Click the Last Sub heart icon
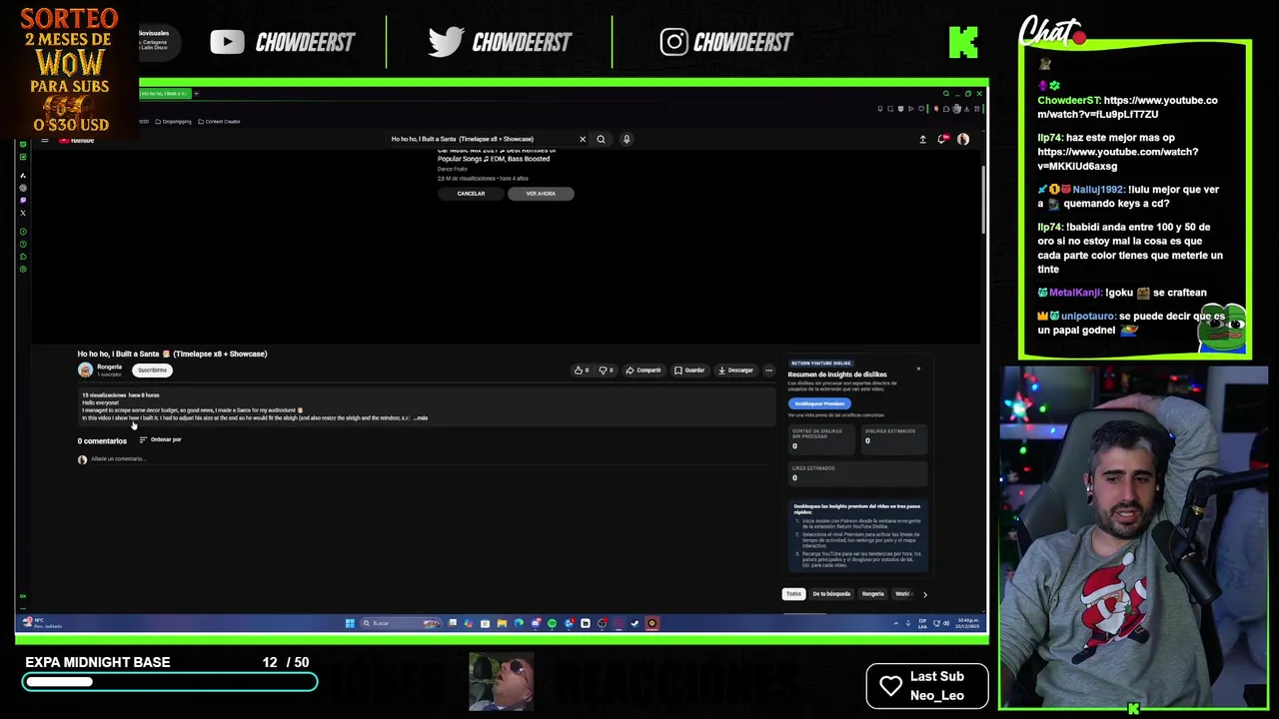The width and height of the screenshot is (1279, 719). [891, 685]
